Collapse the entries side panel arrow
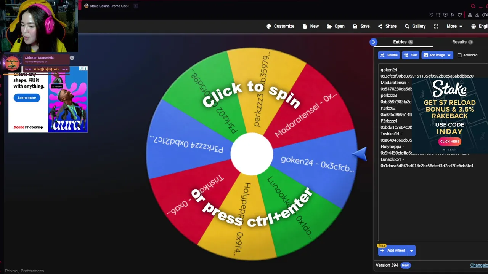This screenshot has height=274, width=488. point(374,42)
